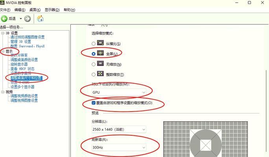Open the 桌面(K) menu
The height and width of the screenshot is (157, 269).
click(x=35, y=10)
